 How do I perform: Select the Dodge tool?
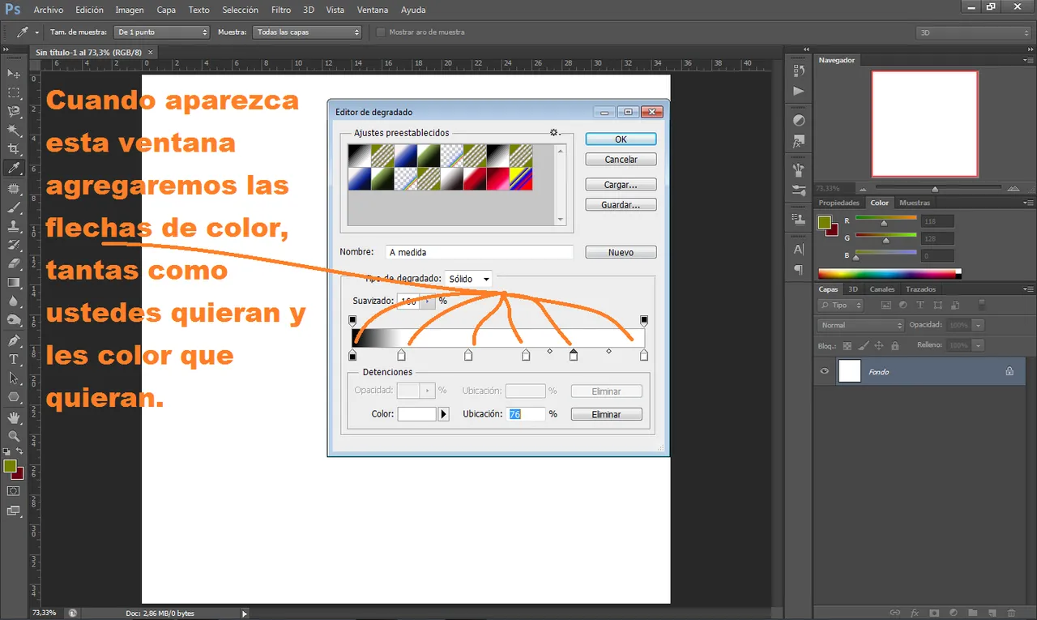(x=14, y=321)
